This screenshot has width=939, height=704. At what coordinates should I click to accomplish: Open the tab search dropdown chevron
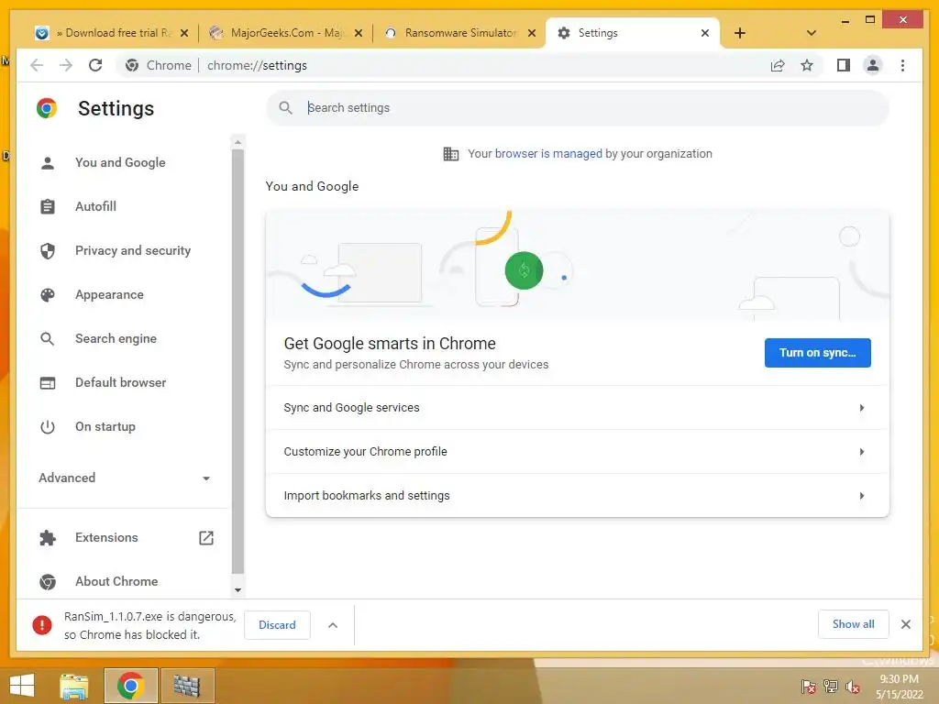(812, 33)
